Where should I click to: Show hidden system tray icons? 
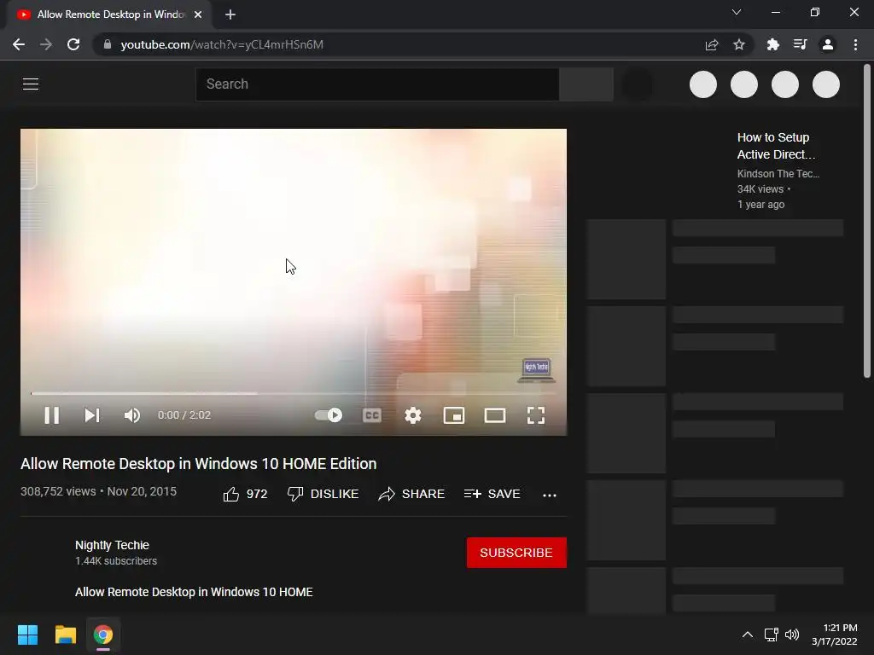pyautogui.click(x=748, y=635)
